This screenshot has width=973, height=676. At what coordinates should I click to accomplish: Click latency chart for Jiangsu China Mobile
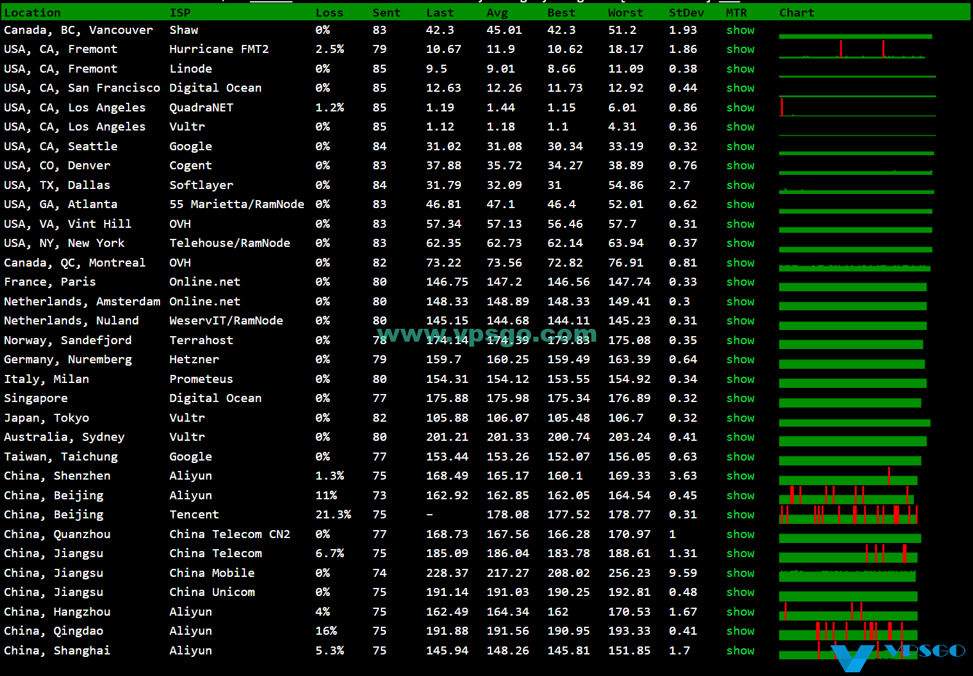[x=847, y=576]
